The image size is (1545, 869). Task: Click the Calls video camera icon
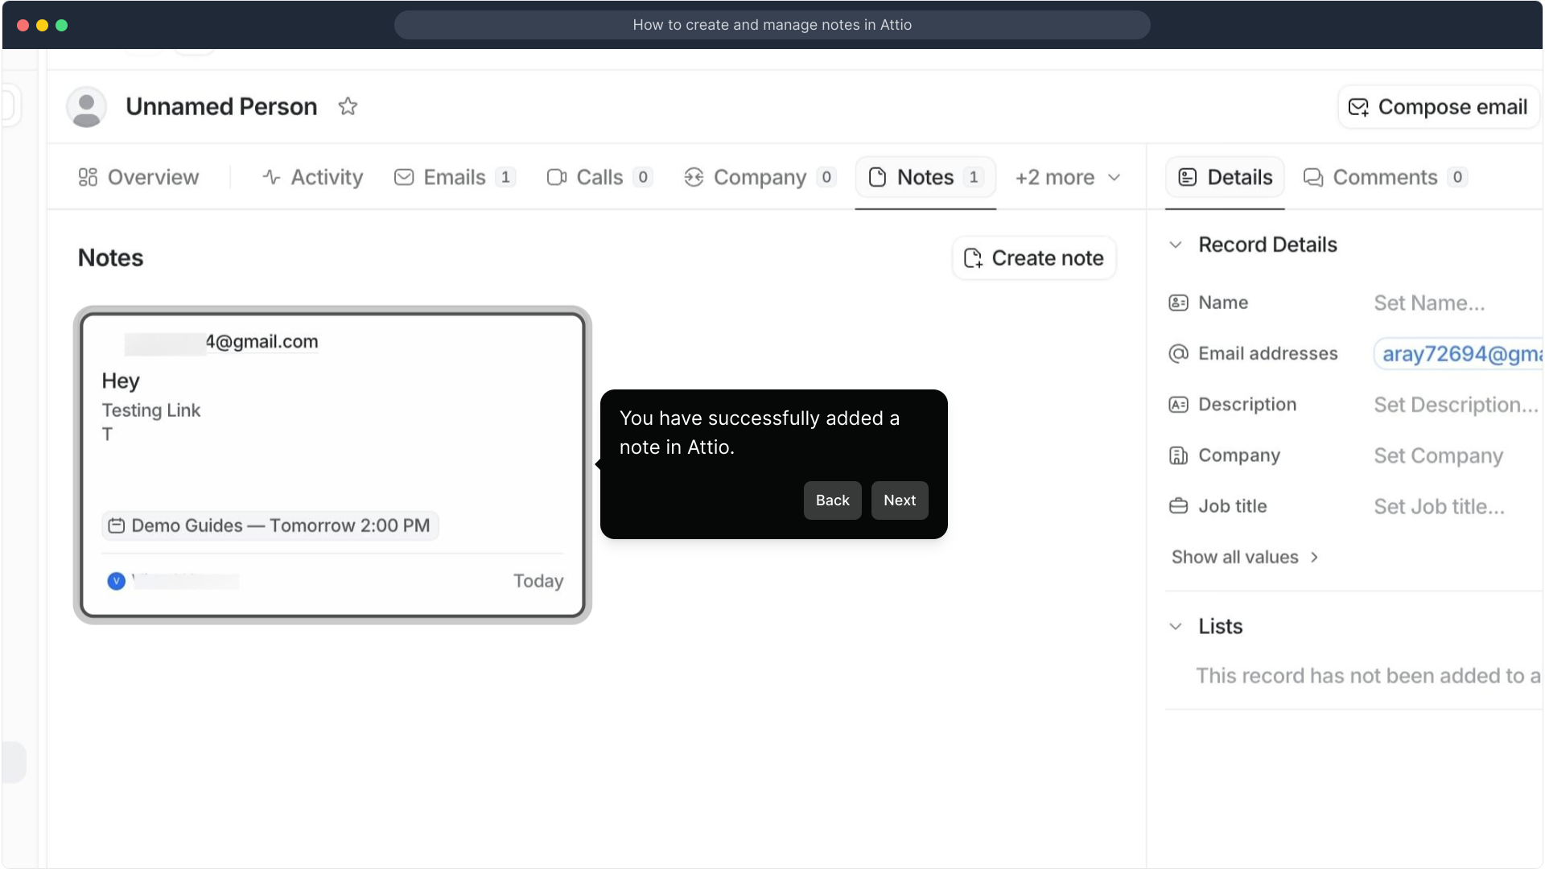click(557, 177)
